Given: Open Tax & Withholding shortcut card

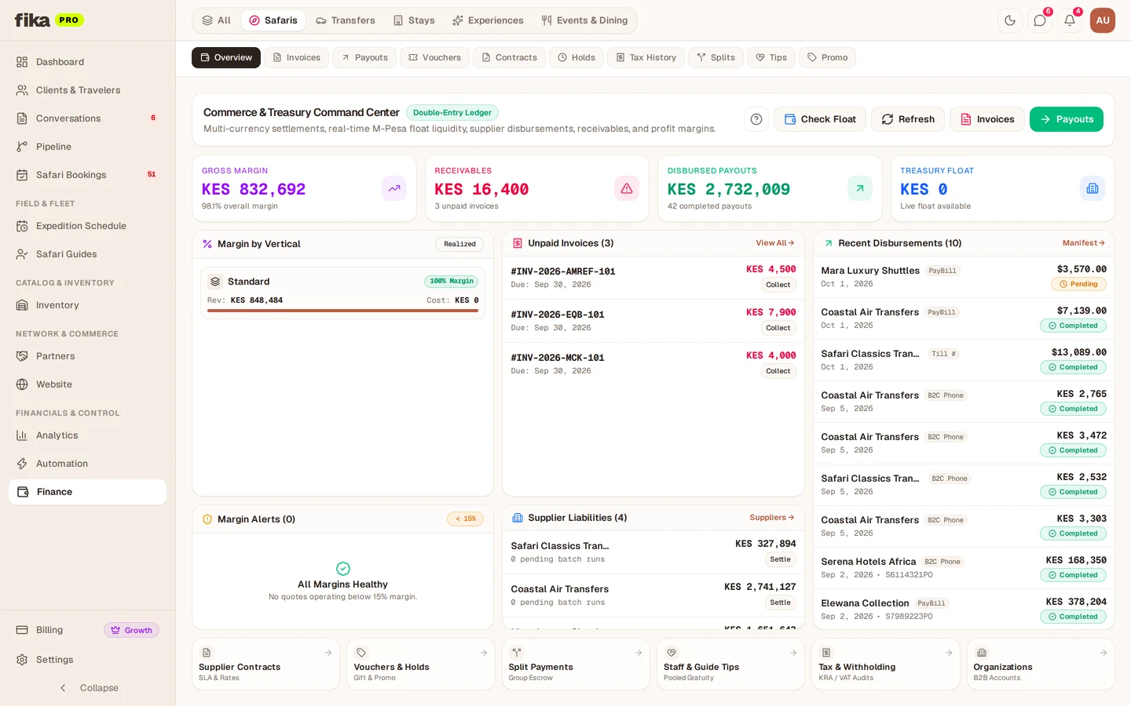Looking at the screenshot, I should tap(886, 664).
